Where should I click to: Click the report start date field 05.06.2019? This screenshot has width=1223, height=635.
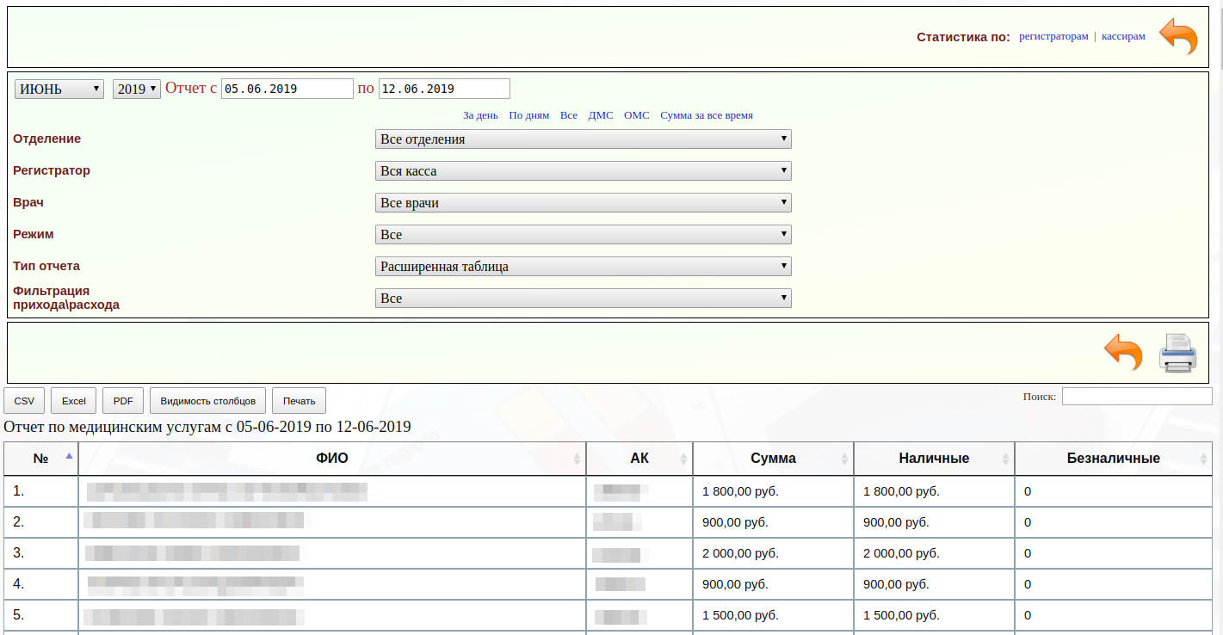pos(287,89)
